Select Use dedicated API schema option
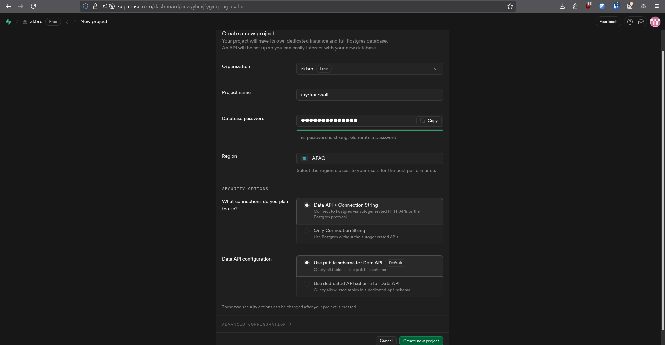 point(307,284)
